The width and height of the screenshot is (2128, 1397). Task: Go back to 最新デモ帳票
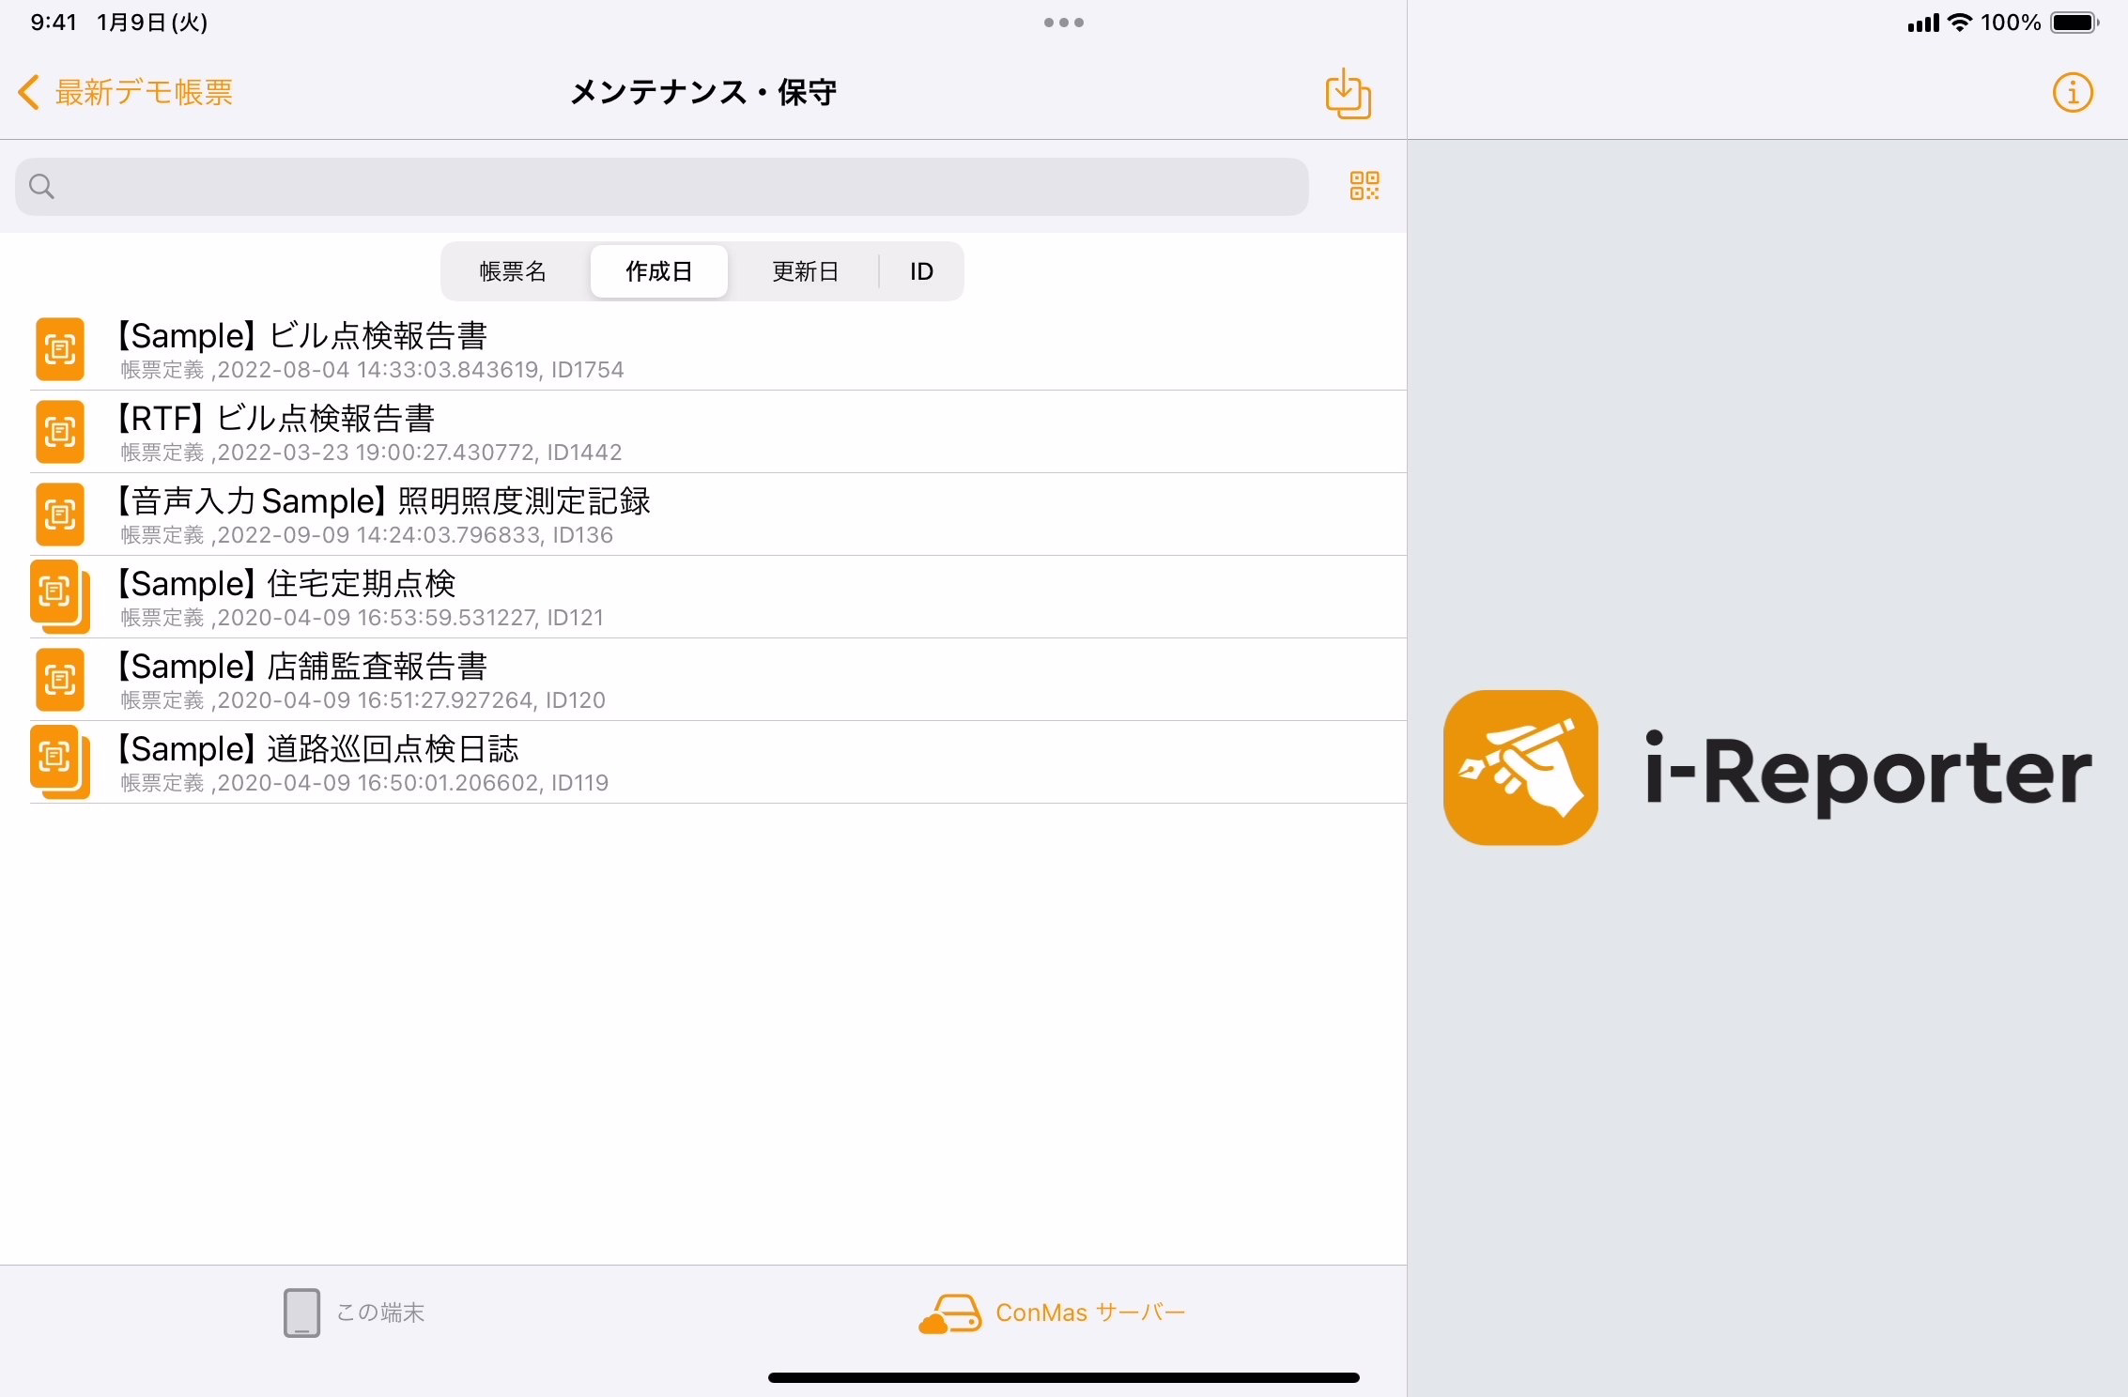[125, 92]
